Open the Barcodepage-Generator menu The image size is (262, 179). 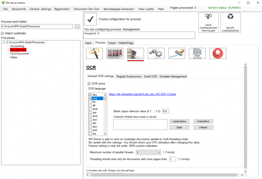[x=119, y=9]
